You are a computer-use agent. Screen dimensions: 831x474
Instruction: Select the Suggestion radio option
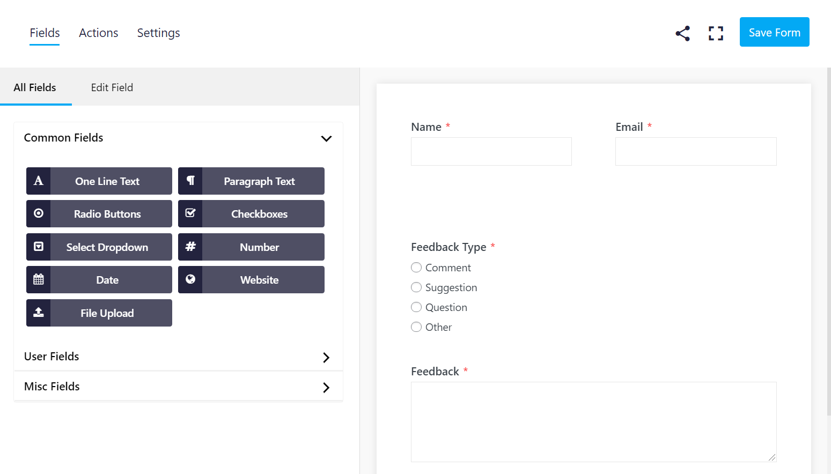click(416, 287)
